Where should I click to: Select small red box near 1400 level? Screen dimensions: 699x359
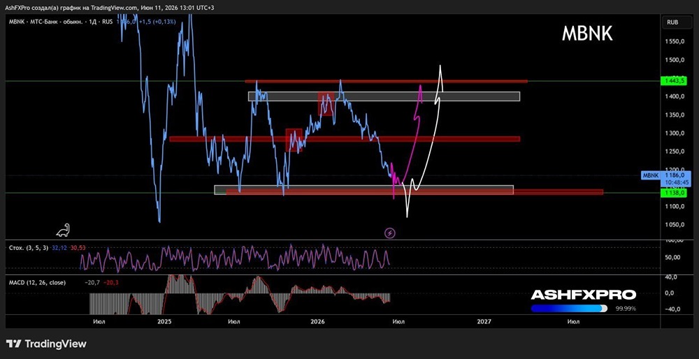[326, 103]
